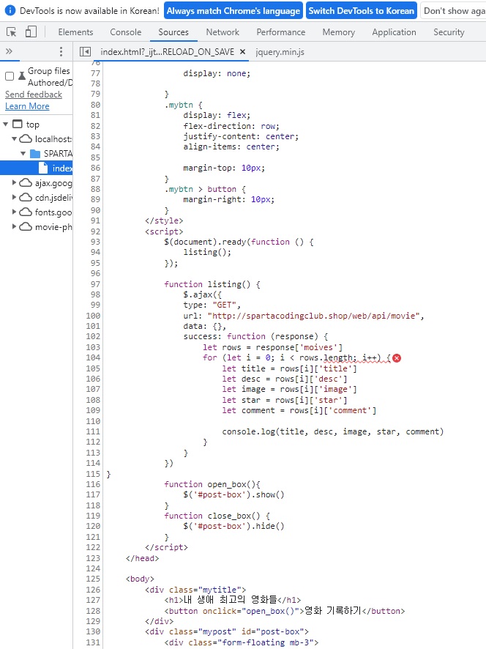The image size is (486, 649).
Task: Expand hidden navigator tabs with double chevron
Action: tap(9, 51)
